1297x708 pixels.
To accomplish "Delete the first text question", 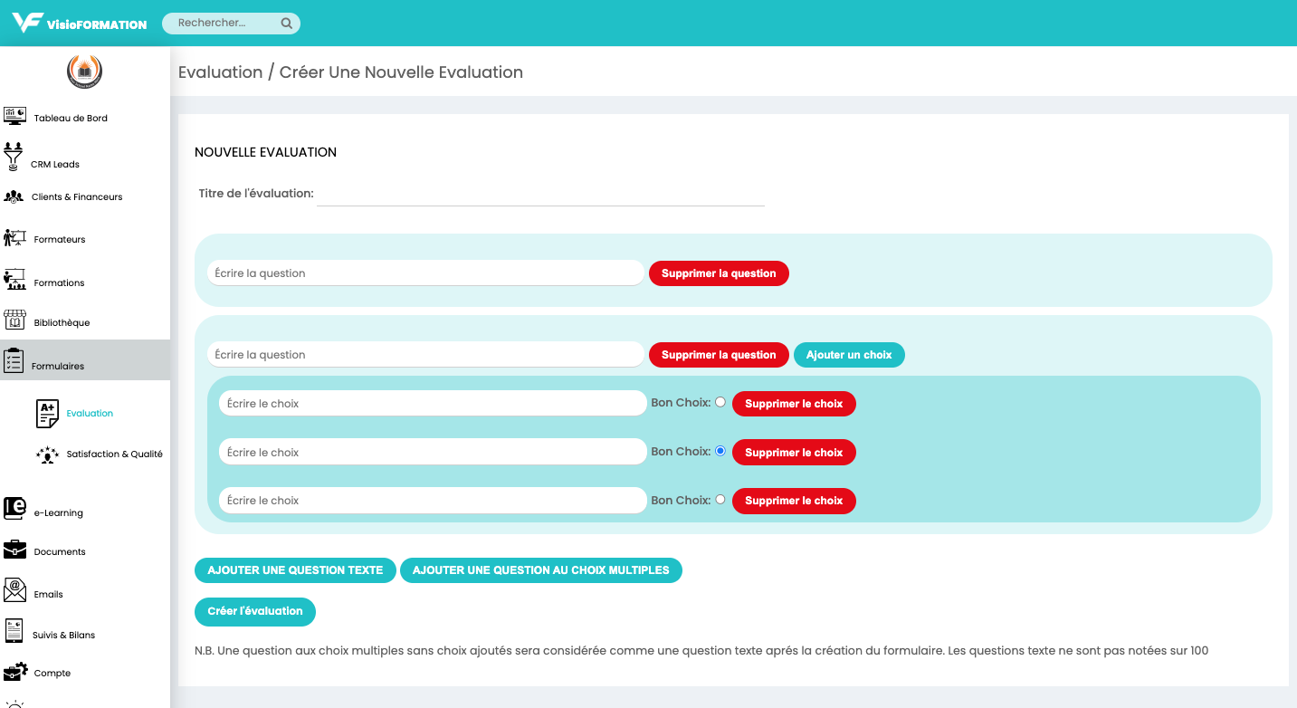I will (719, 273).
